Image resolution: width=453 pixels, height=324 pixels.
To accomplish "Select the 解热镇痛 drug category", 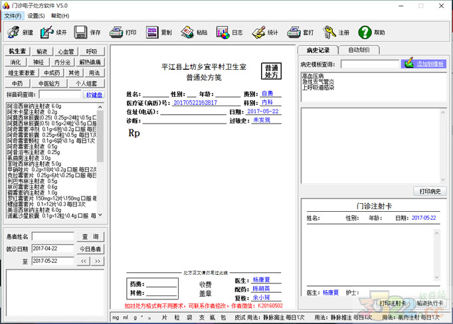I will point(90,62).
